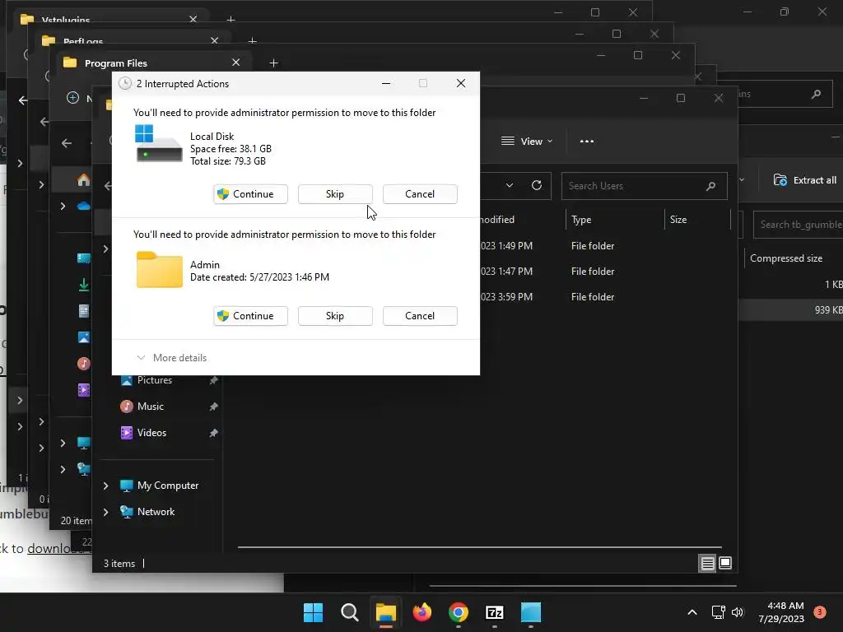Click the Admin folder icon in dialog
Screen dimensions: 843x632
click(x=159, y=269)
